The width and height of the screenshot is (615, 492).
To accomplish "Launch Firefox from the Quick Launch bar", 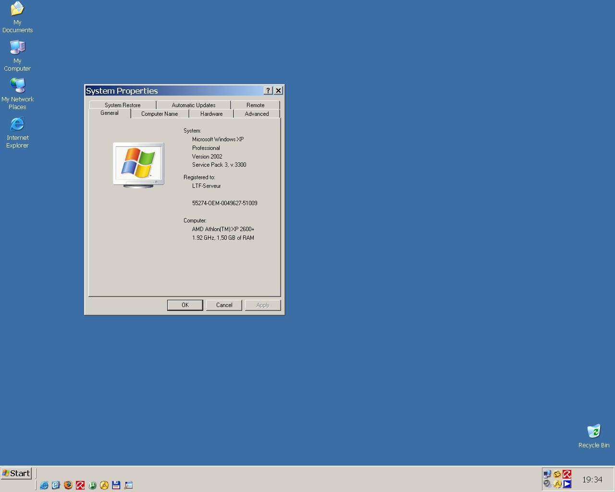I will point(68,485).
